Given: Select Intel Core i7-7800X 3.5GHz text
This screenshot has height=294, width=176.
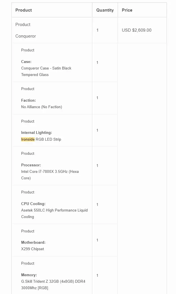Looking at the screenshot, I should point(44,171).
